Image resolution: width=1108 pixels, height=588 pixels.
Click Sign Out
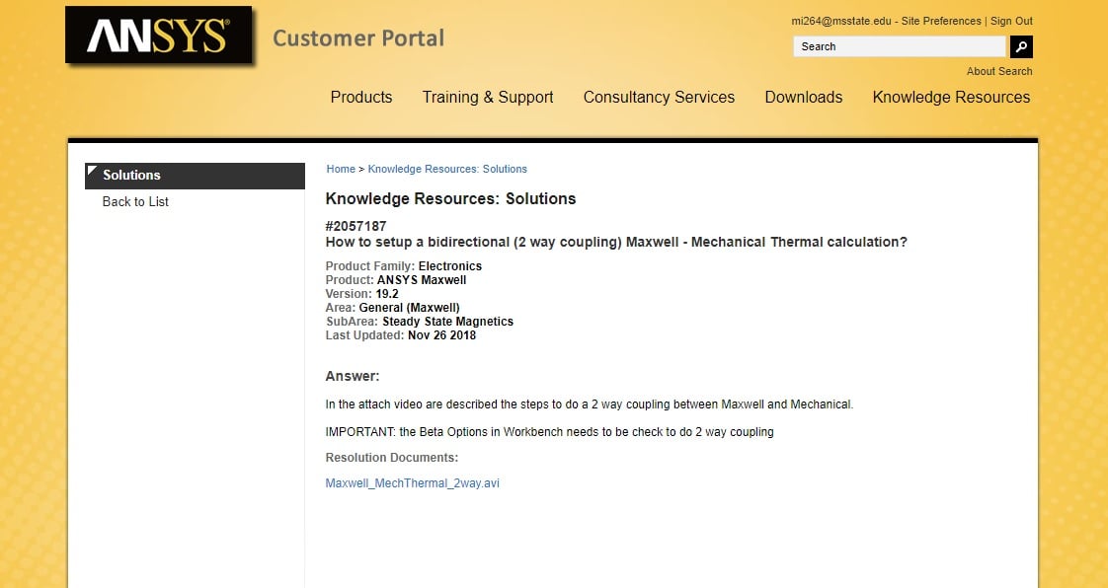[1011, 21]
